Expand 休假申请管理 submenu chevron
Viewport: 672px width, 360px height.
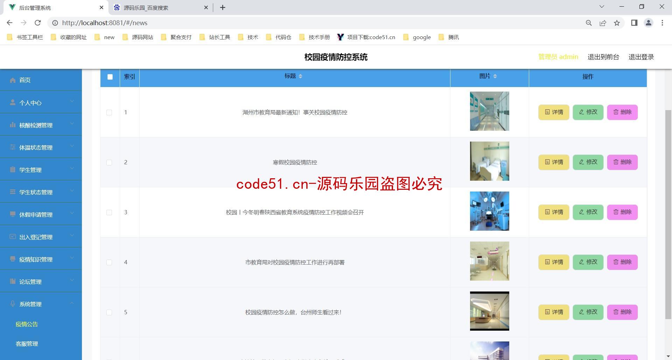coord(72,213)
